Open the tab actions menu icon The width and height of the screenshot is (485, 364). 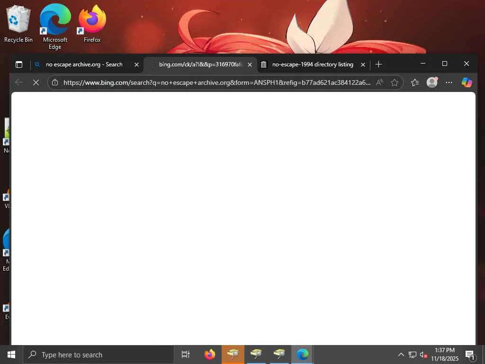point(19,64)
